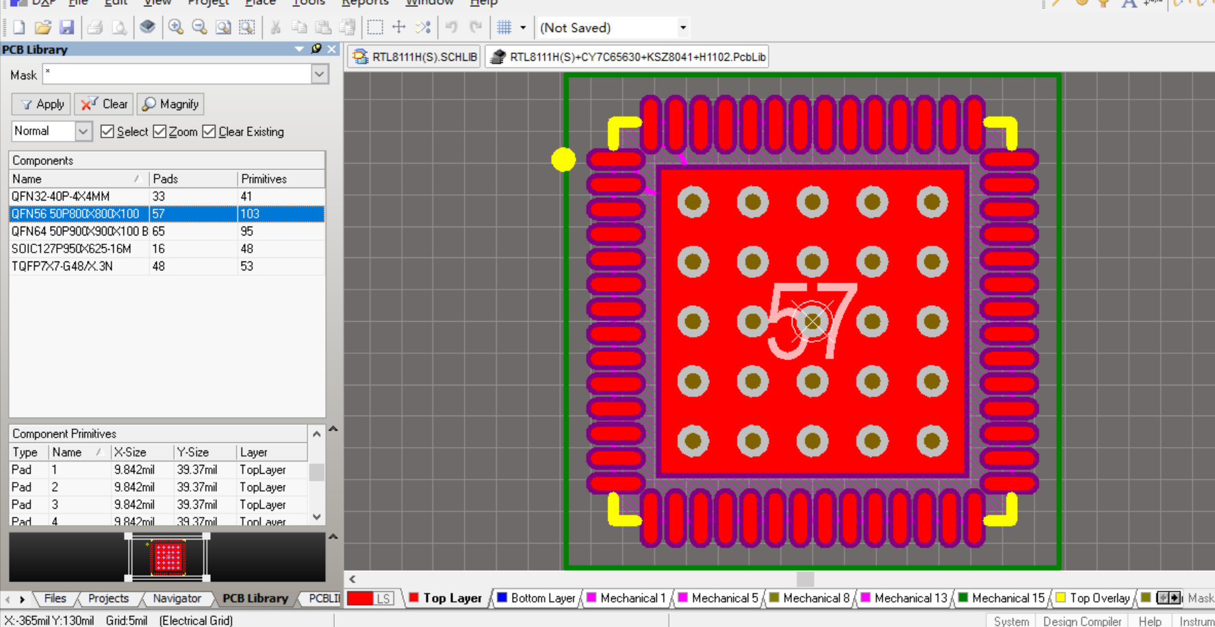Zoom out using the magnifier minus icon
Viewport: 1215px width, 627px height.
pyautogui.click(x=199, y=27)
